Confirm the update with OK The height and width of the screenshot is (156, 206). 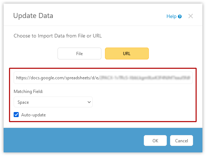[155, 141]
